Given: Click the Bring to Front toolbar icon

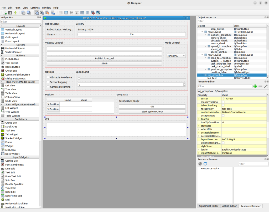Looking at the screenshot, I should click(29, 13).
